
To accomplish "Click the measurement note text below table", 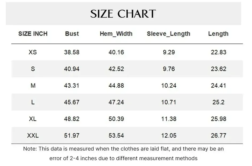I will pyautogui.click(x=123, y=153).
